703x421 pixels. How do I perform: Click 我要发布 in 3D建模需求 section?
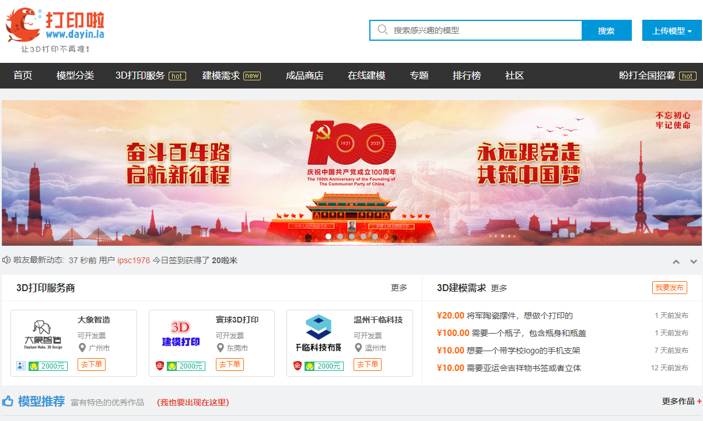pyautogui.click(x=669, y=288)
